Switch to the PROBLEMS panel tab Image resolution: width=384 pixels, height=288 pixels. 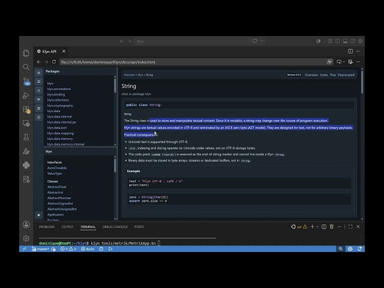47,227
